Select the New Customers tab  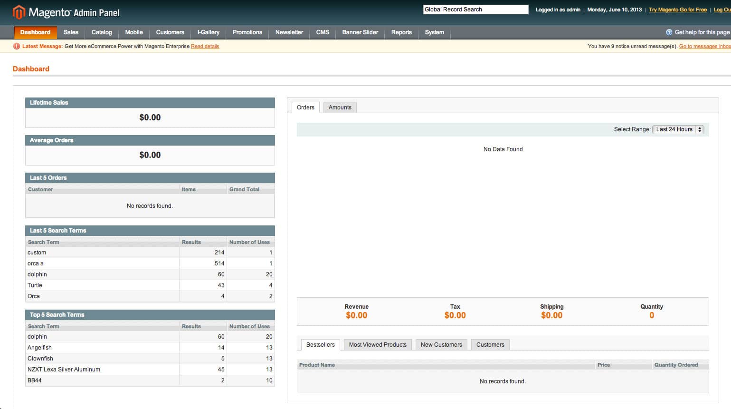click(441, 345)
